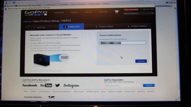The height and width of the screenshot is (107, 191).
Task: Open the Customize Links bookmark
Action: [49, 5]
